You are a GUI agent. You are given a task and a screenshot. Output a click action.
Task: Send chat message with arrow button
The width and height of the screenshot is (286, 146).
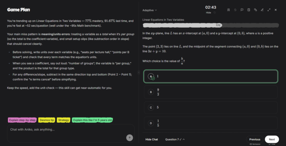tap(129, 138)
